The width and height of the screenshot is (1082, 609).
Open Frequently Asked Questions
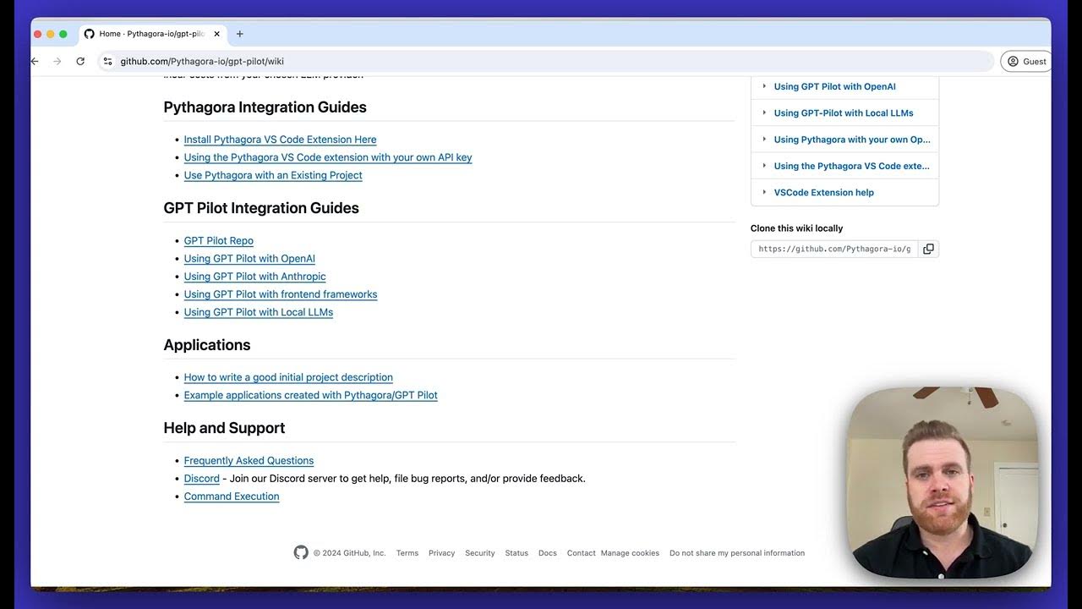click(249, 460)
